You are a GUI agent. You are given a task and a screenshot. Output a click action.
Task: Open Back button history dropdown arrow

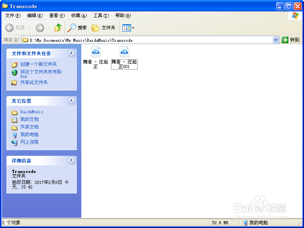coord(30,28)
